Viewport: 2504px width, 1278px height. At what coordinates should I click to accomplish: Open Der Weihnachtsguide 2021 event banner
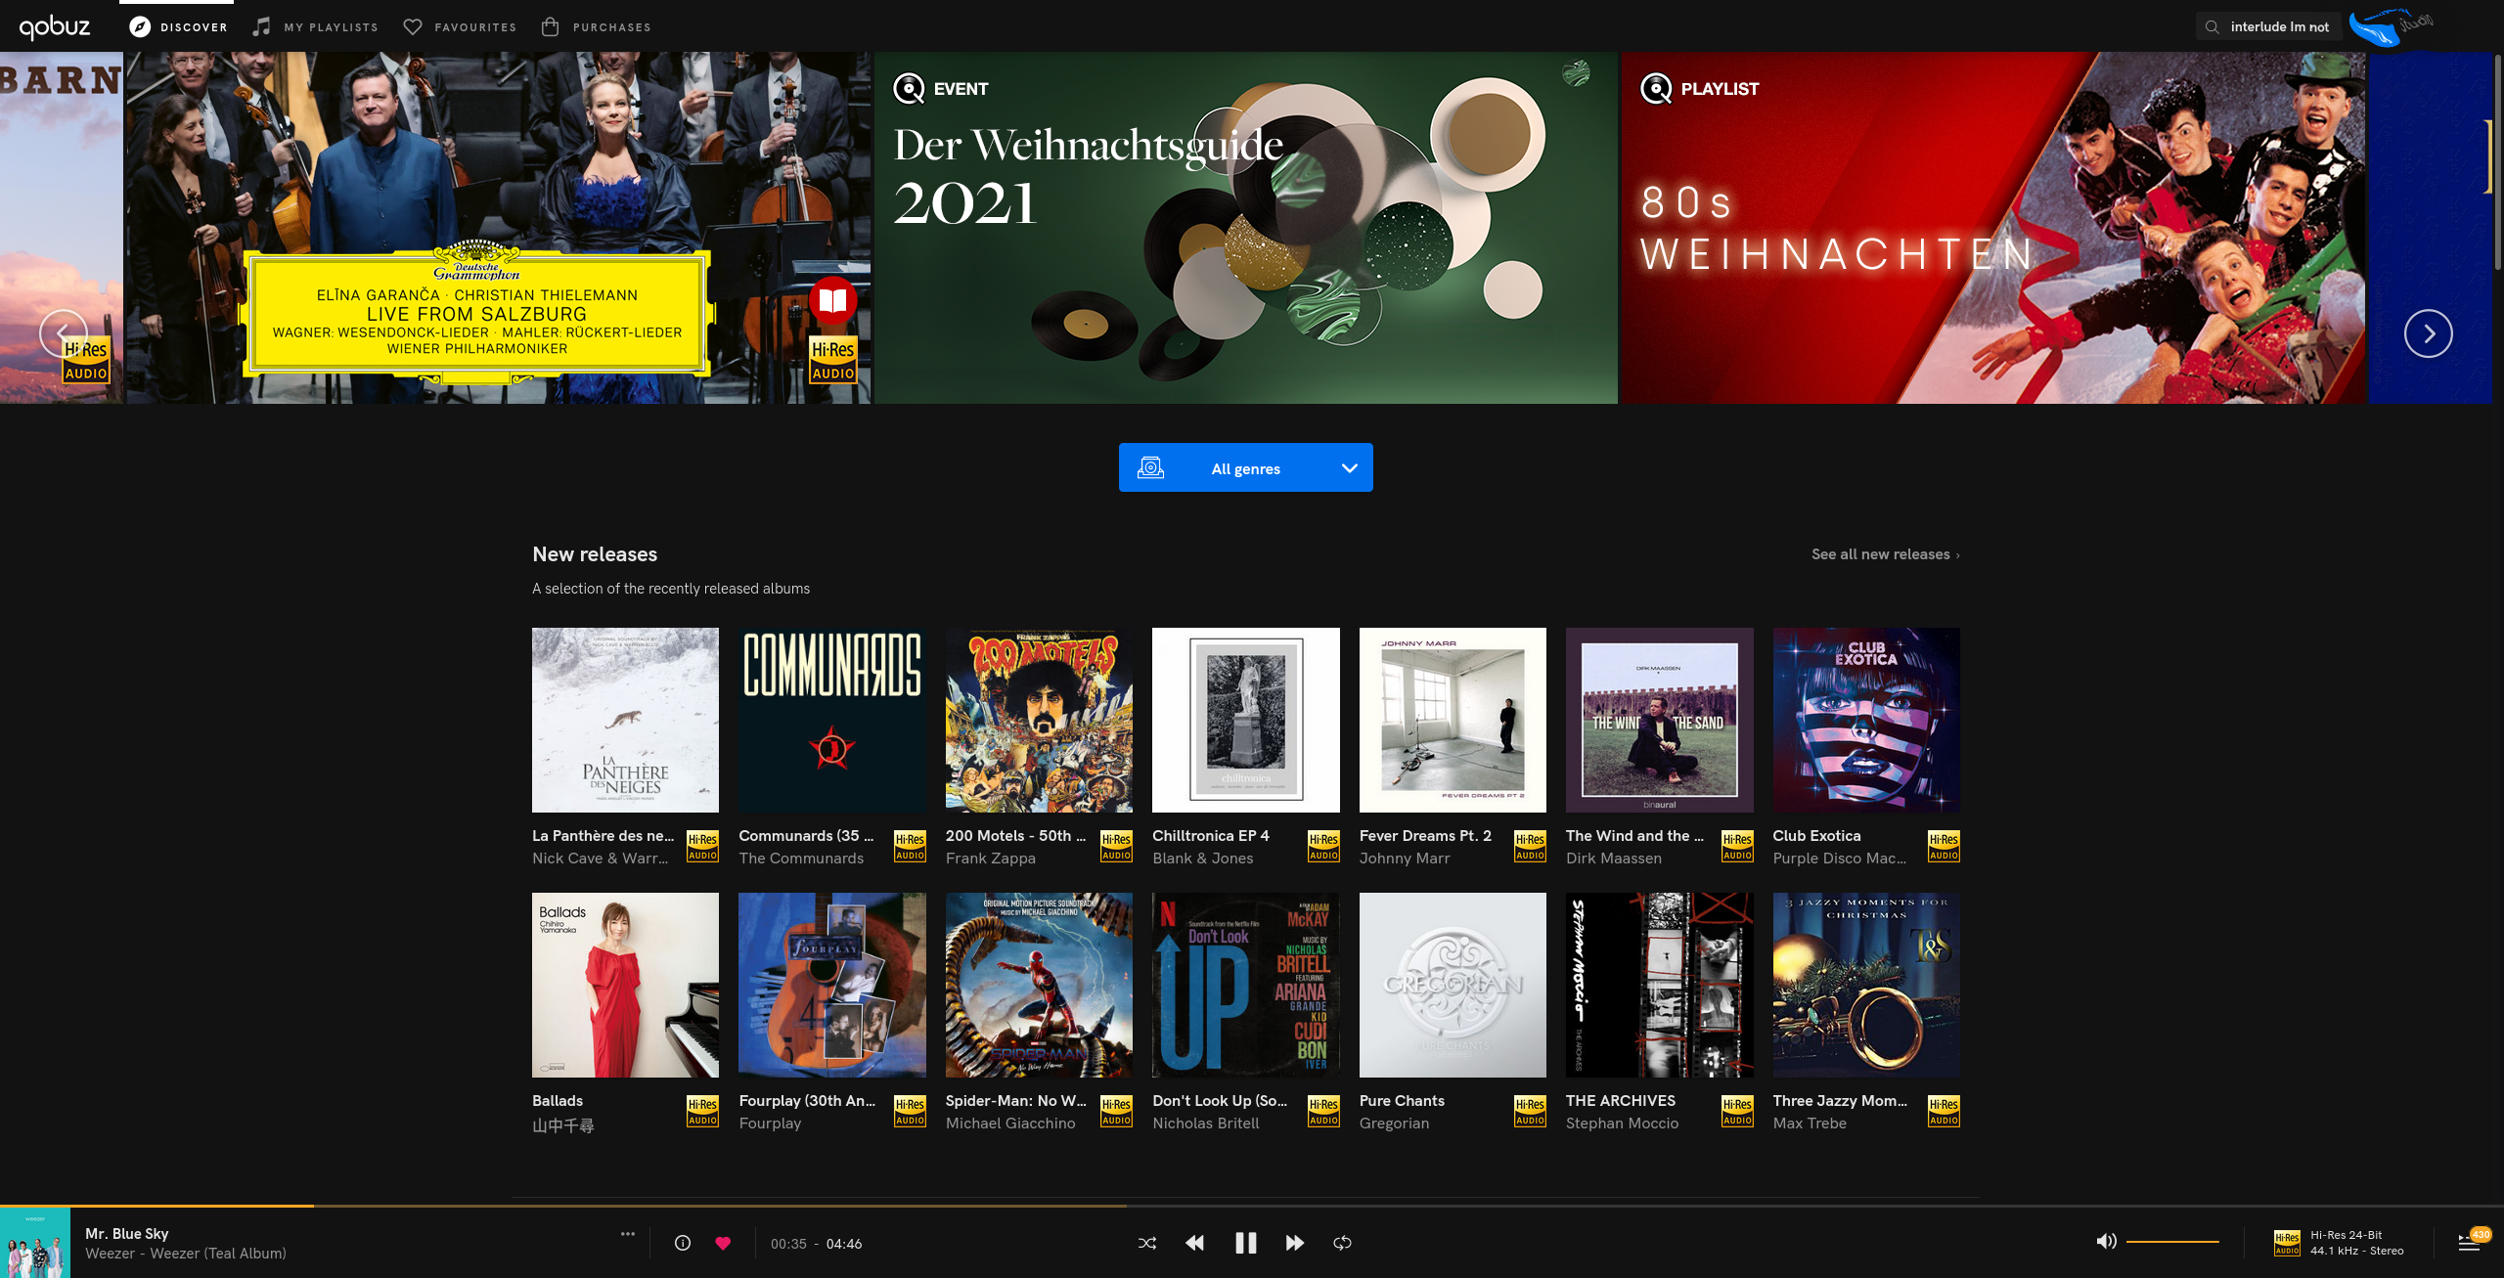pyautogui.click(x=1245, y=227)
